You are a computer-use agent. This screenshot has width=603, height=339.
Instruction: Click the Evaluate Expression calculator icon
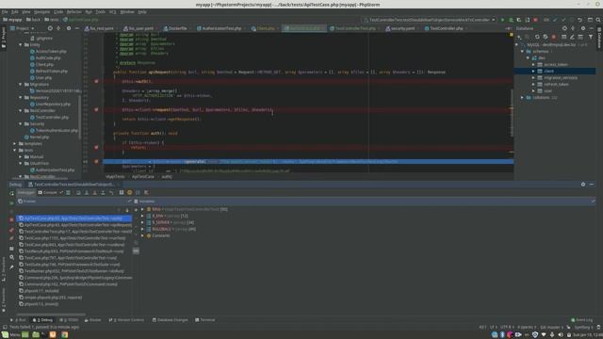coord(122,192)
